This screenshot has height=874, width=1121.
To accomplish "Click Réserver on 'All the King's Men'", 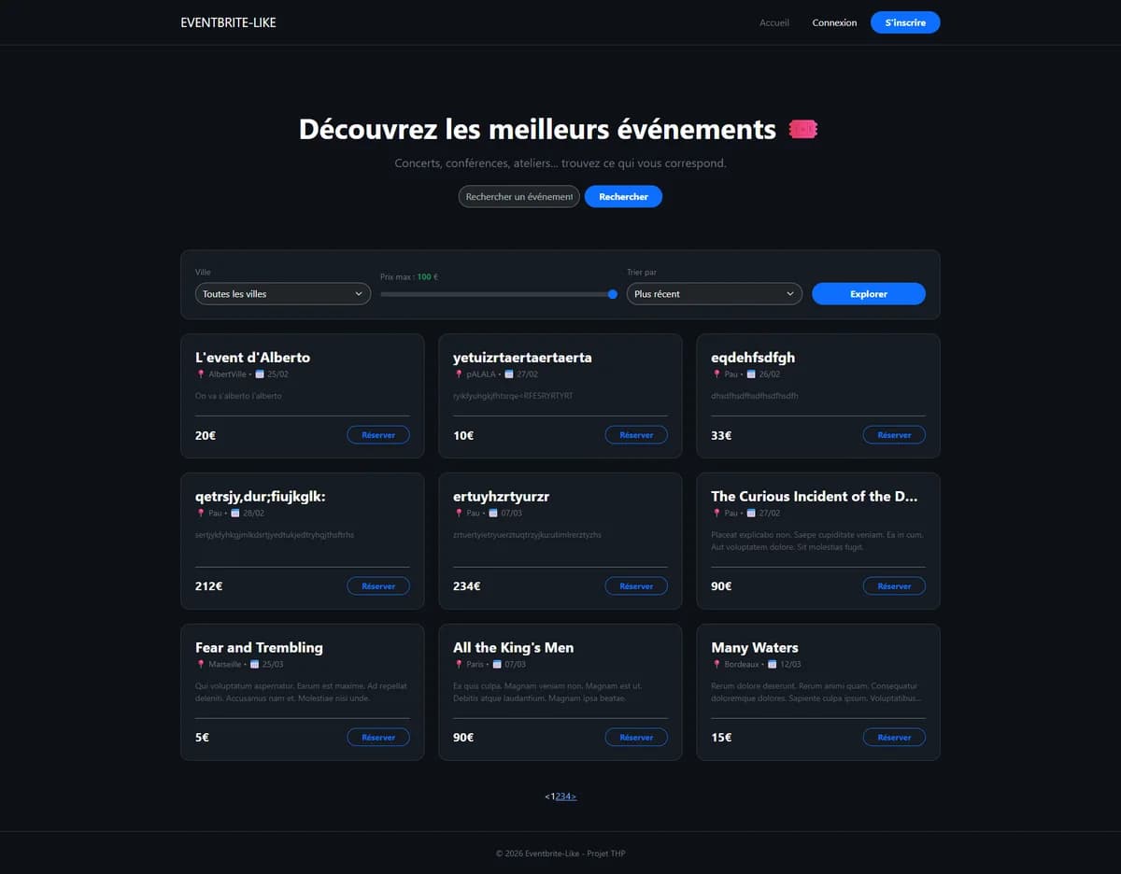I will tap(636, 738).
